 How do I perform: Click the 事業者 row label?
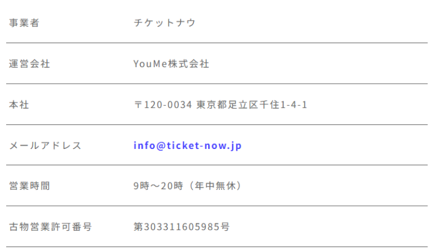(x=24, y=23)
